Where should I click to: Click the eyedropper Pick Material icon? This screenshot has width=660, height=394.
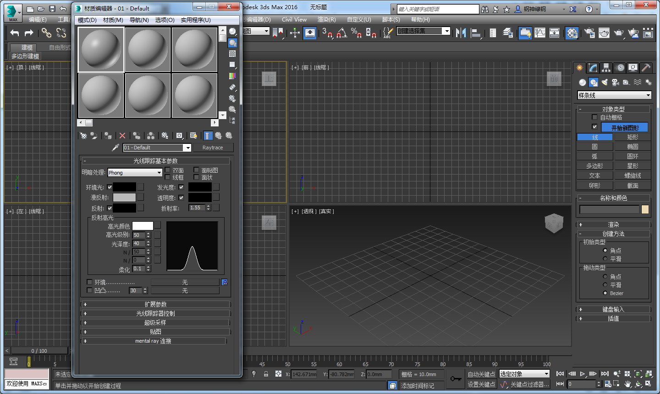(x=115, y=148)
